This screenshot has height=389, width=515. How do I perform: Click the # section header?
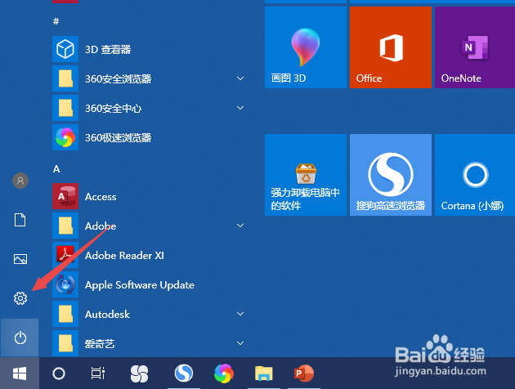tap(56, 21)
